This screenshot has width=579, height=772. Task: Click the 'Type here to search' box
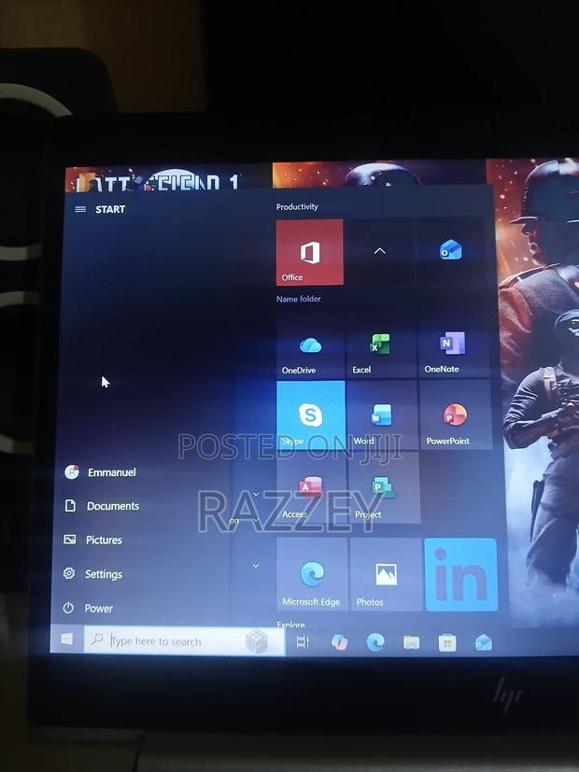click(184, 641)
